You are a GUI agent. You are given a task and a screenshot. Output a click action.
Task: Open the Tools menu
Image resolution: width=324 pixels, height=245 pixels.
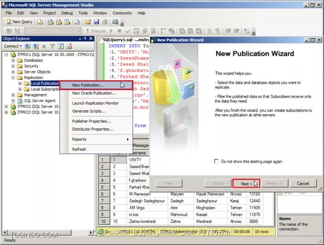tap(83, 13)
